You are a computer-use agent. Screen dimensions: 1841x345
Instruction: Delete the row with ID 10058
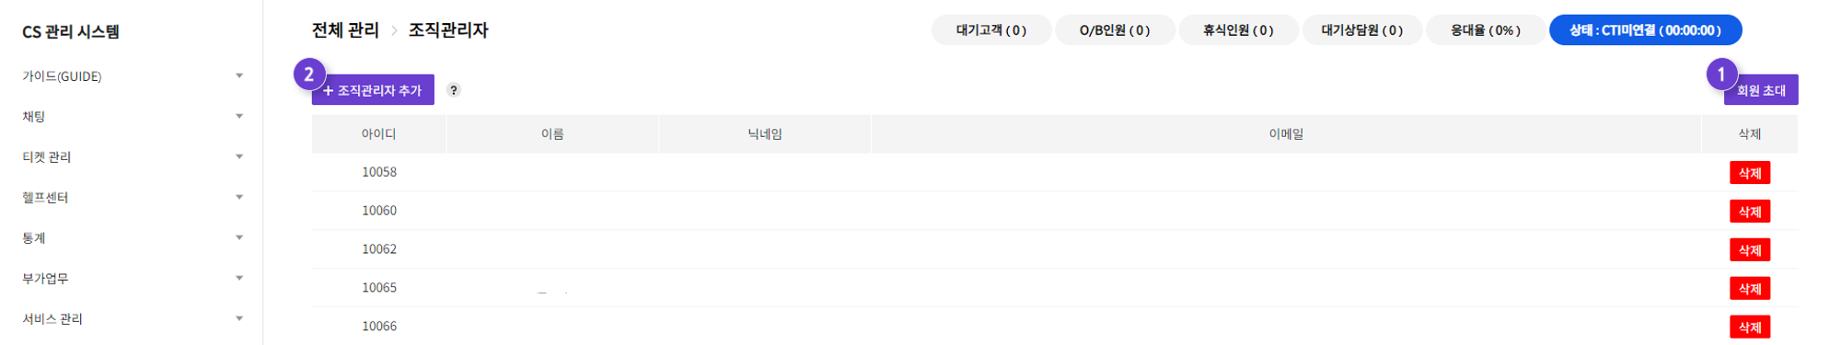tap(1750, 173)
